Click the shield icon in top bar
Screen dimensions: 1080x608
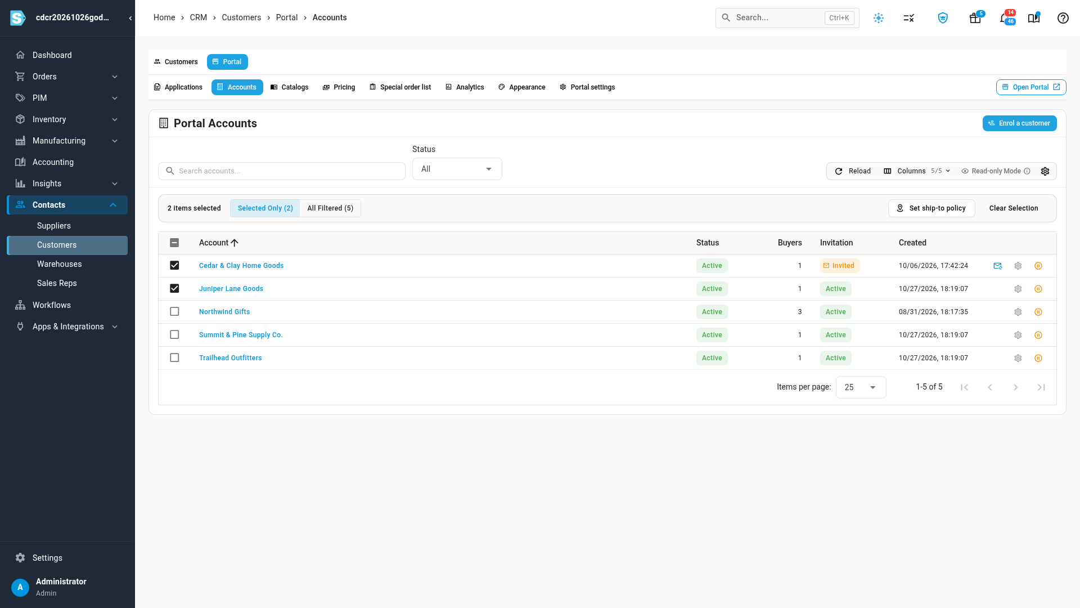pyautogui.click(x=943, y=18)
